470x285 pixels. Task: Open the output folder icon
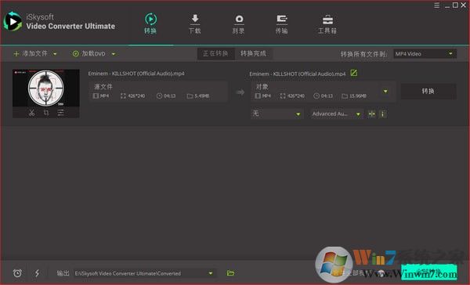tap(230, 273)
